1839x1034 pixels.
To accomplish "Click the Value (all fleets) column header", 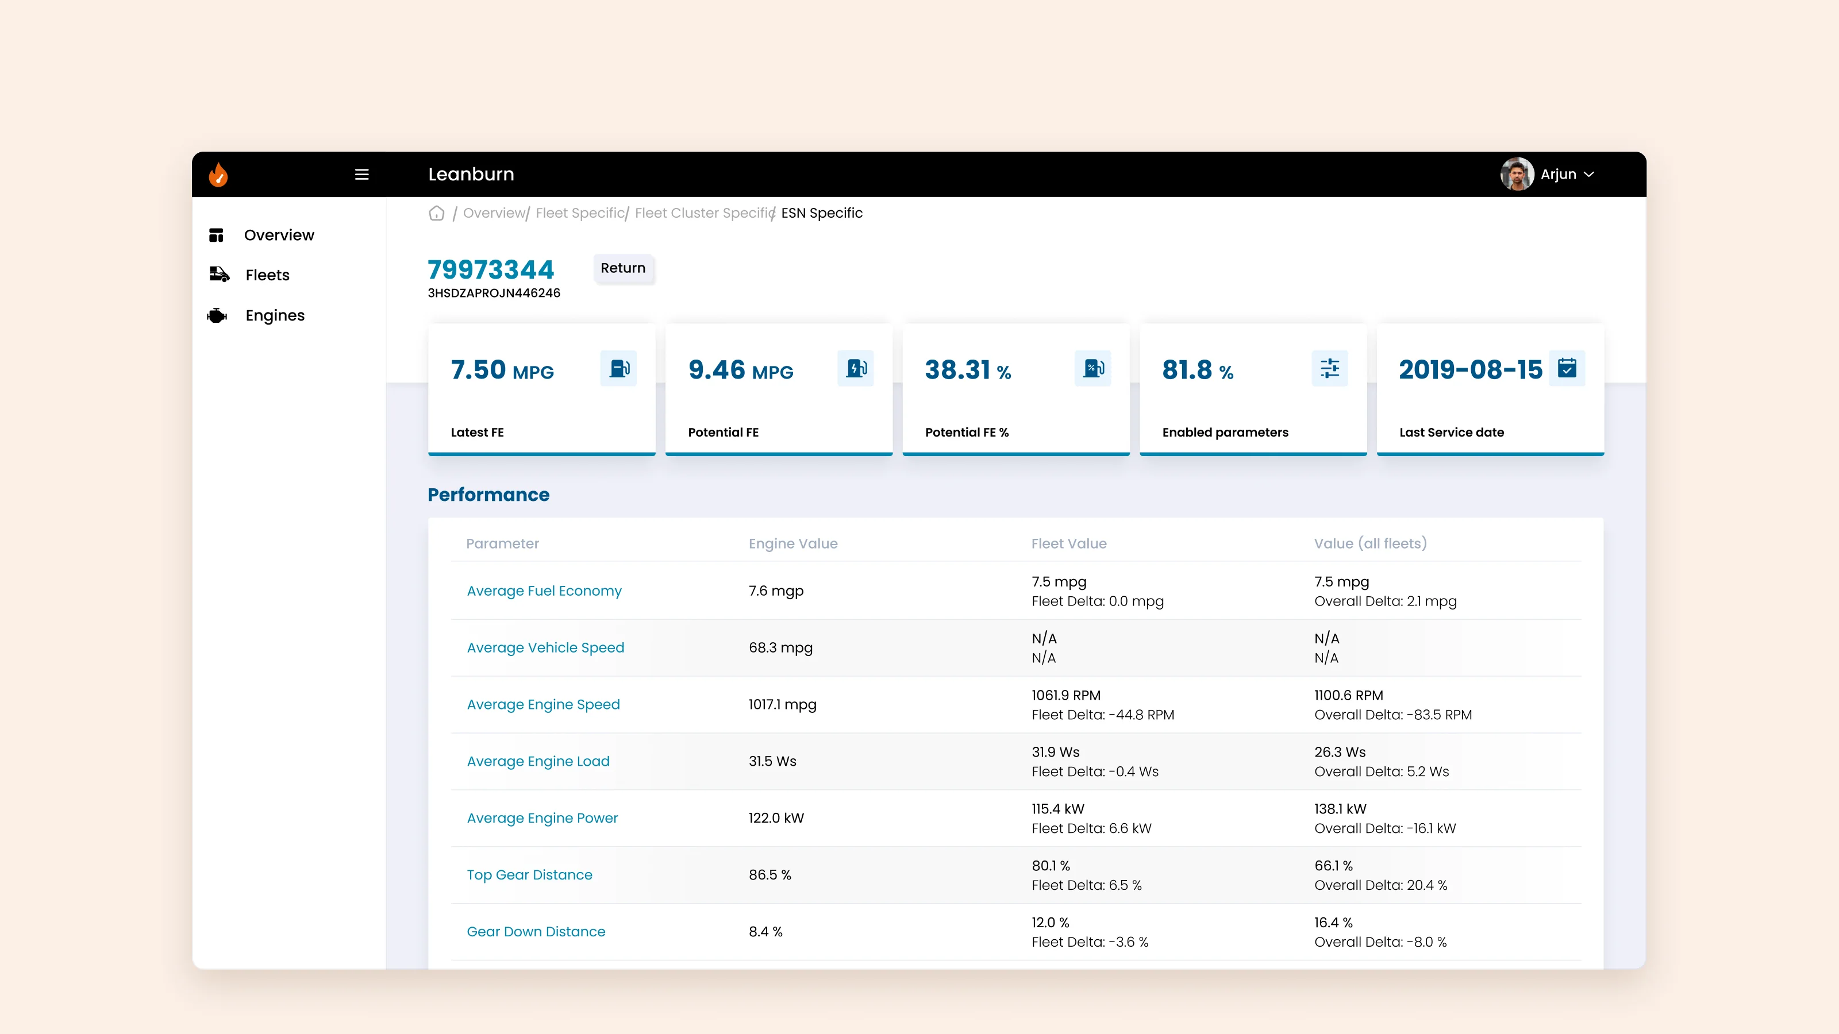I will [x=1371, y=544].
